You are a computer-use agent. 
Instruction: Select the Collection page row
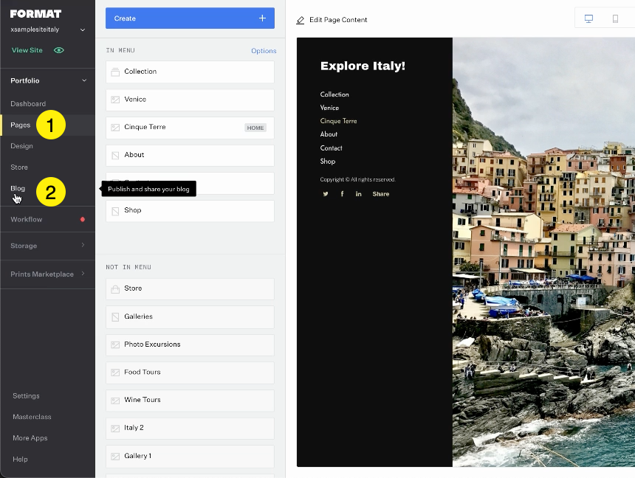pos(190,72)
